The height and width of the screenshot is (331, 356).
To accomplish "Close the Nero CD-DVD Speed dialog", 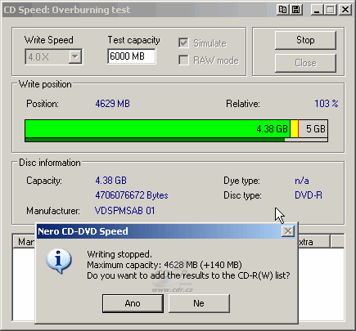I will 288,231.
